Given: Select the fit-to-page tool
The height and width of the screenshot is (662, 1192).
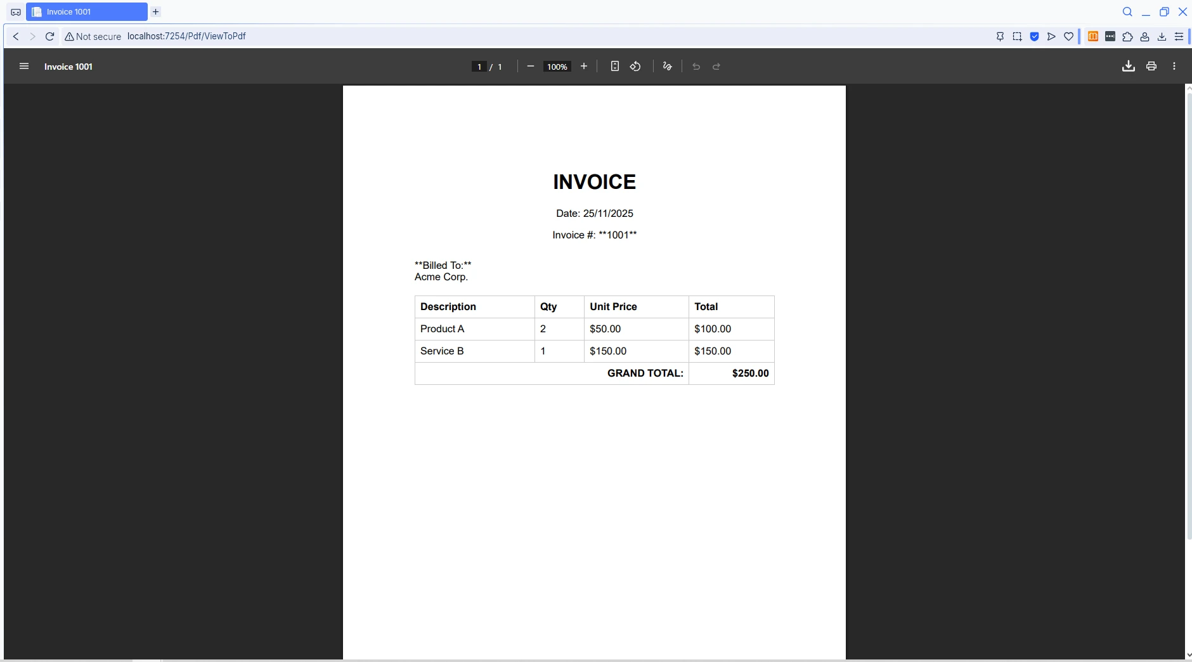Looking at the screenshot, I should (x=614, y=66).
